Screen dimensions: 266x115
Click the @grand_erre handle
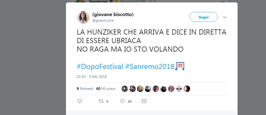(103, 21)
